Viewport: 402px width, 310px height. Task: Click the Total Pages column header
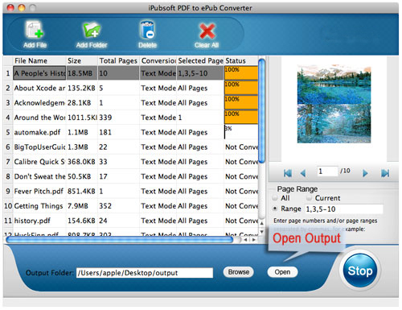click(x=118, y=61)
